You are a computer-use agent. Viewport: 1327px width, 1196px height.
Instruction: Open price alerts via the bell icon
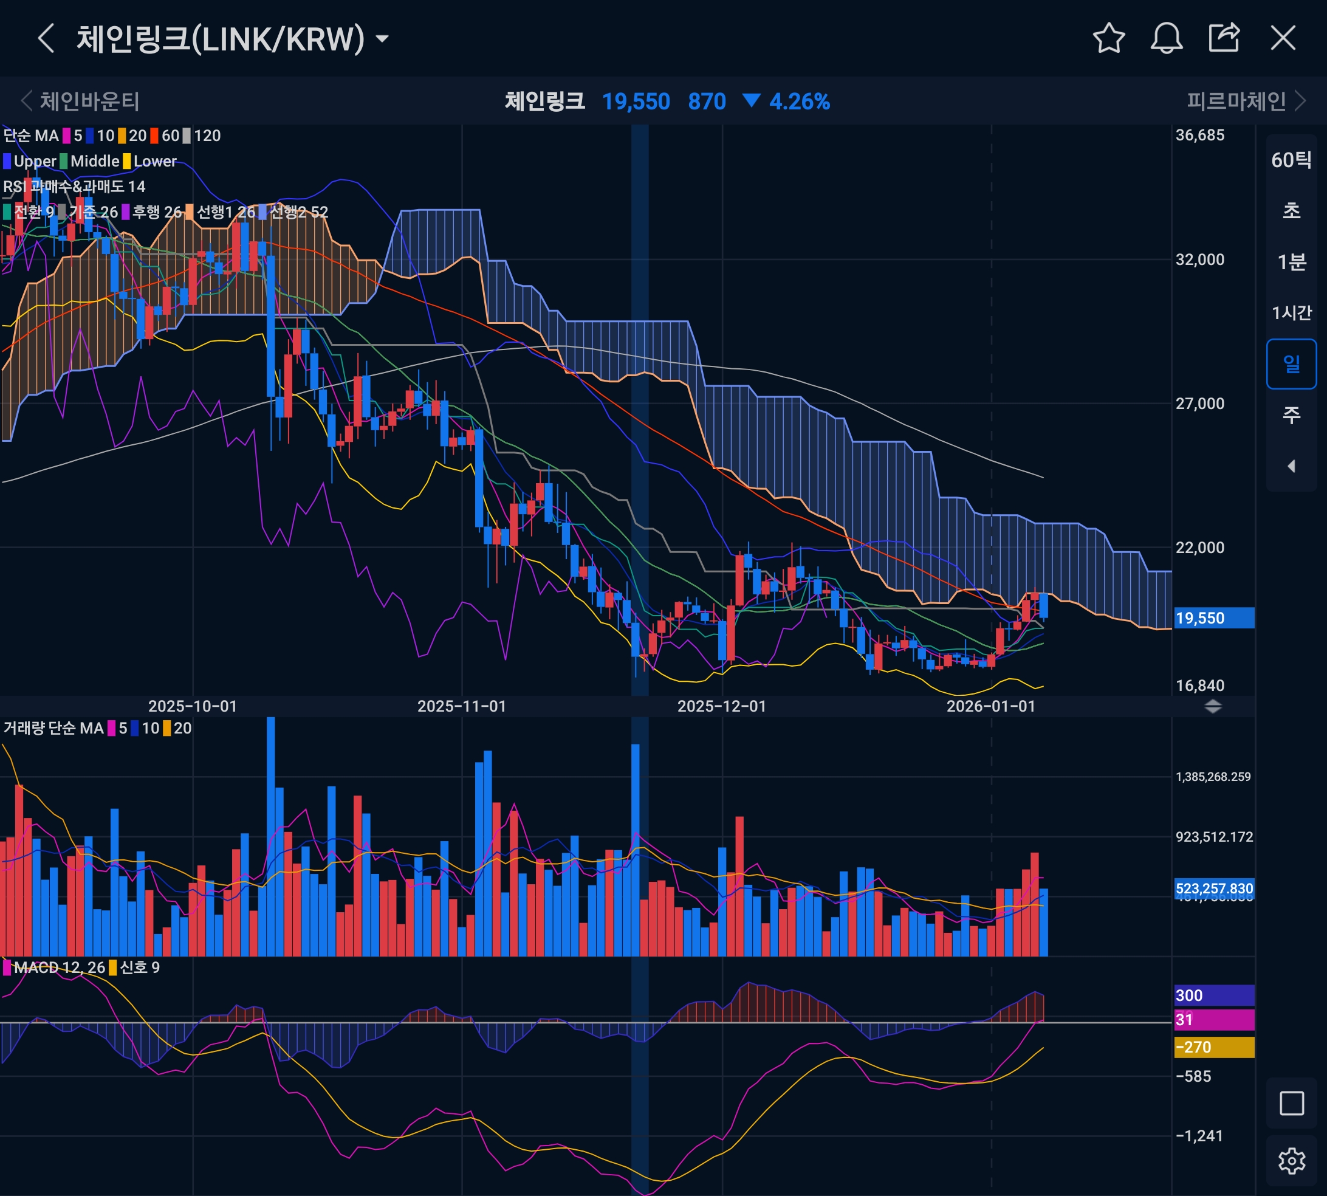pyautogui.click(x=1166, y=38)
